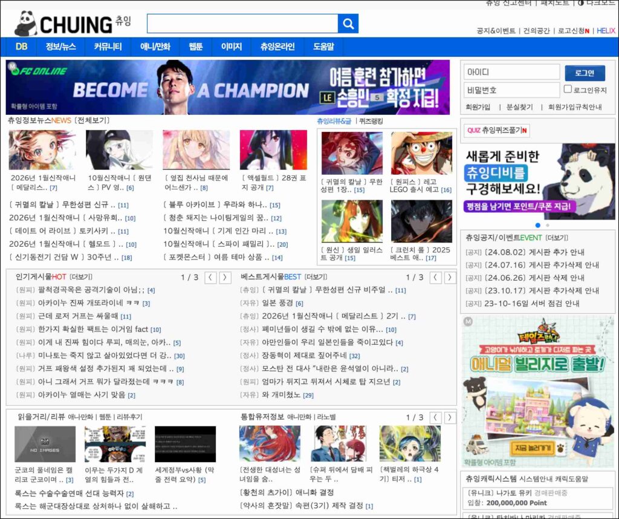The height and width of the screenshot is (519, 619).
Task: Open the 리뷰·후기 link in 읽을거리/리뷰
Action: pos(129,417)
